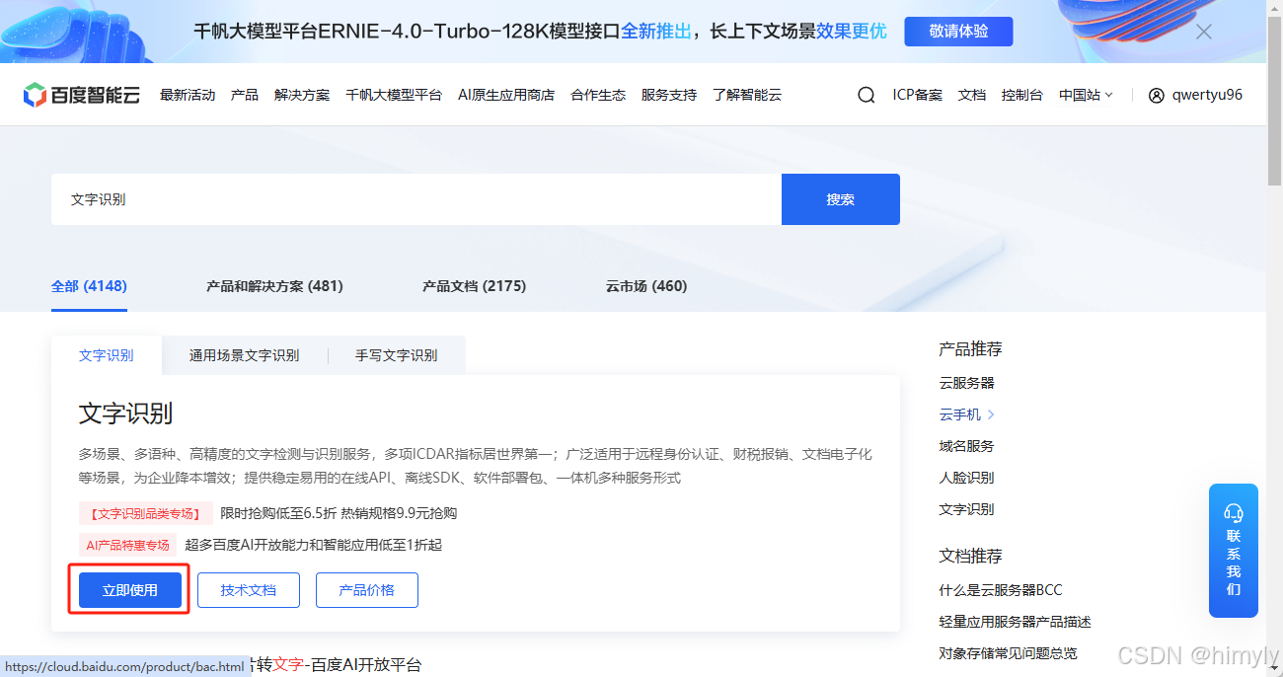The height and width of the screenshot is (677, 1283).
Task: Select the 产品和解决方案 (481) tab
Action: pos(274,286)
